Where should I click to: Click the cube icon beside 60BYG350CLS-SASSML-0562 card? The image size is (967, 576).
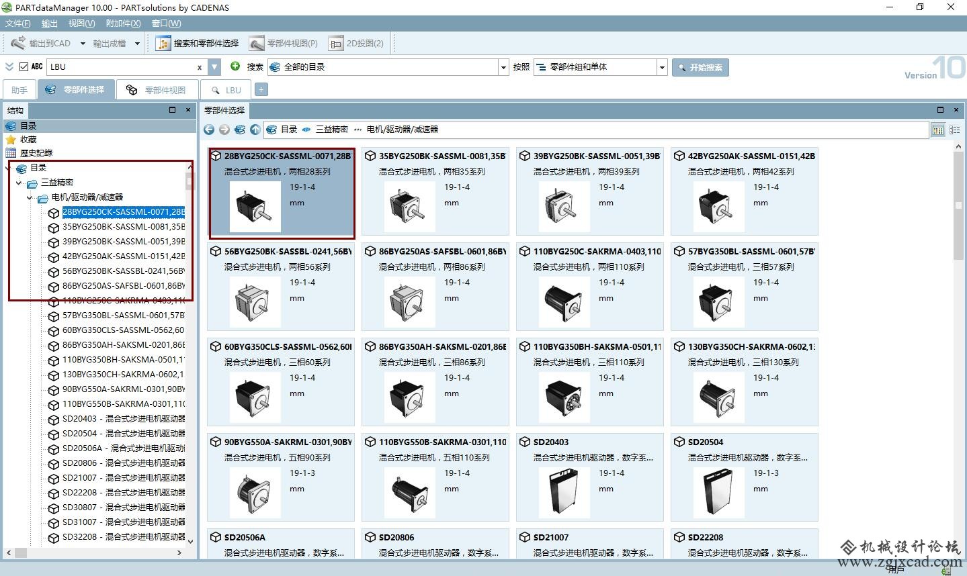point(216,346)
